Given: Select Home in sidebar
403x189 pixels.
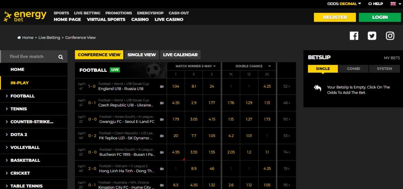Looking at the screenshot, I should click(x=34, y=69).
